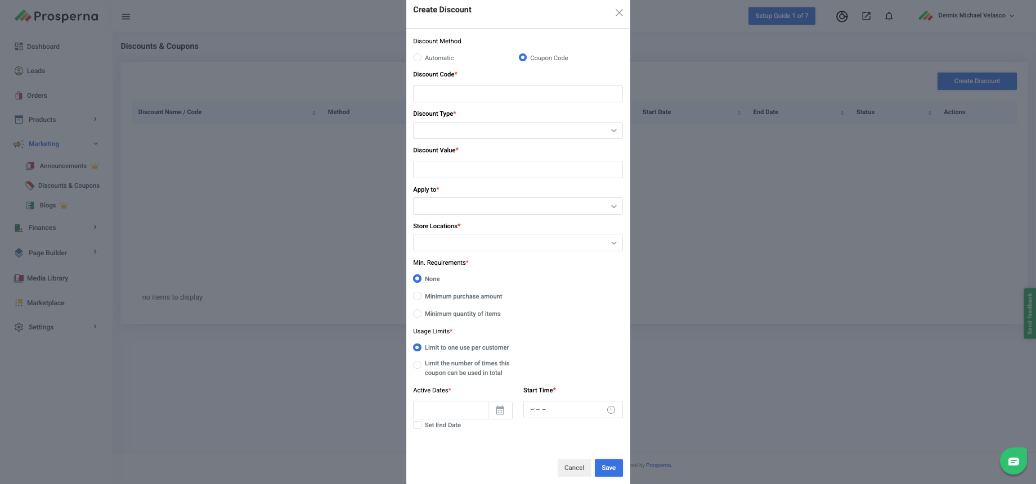Open Dashboard in the sidebar

point(43,47)
